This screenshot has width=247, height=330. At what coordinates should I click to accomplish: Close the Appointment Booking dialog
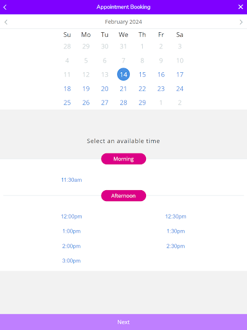coord(241,7)
